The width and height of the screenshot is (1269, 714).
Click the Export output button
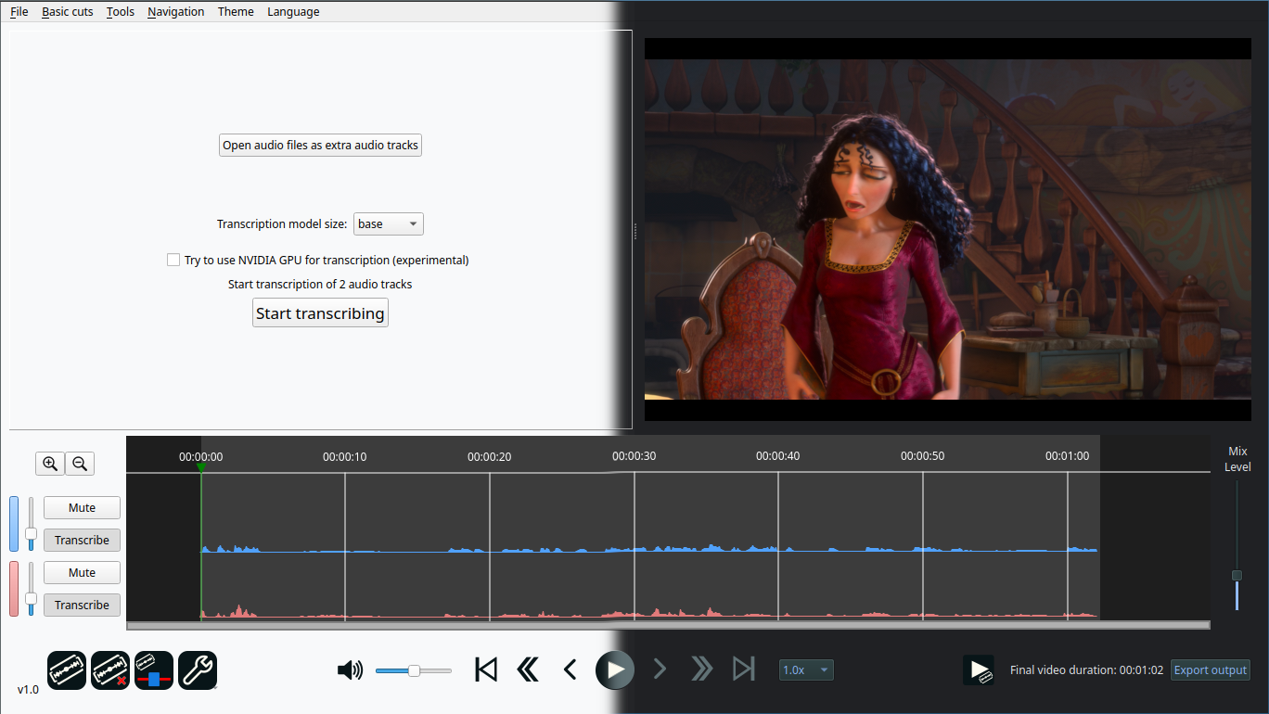pos(1210,670)
